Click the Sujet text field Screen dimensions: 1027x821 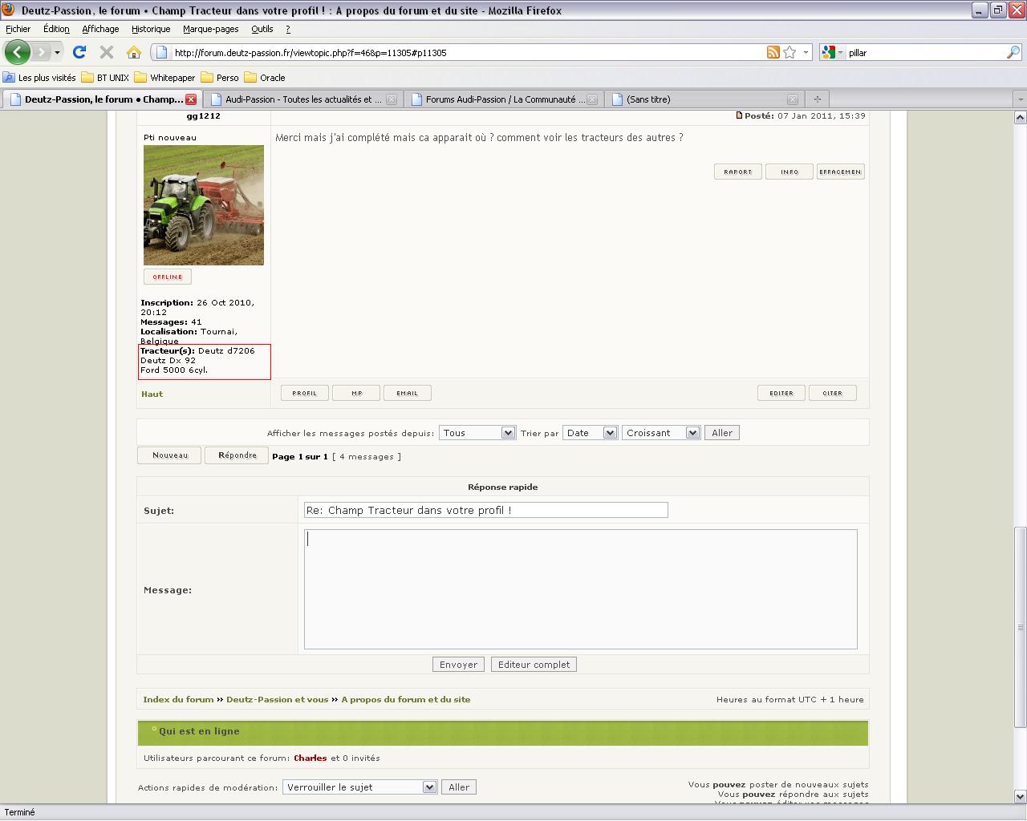pos(486,510)
